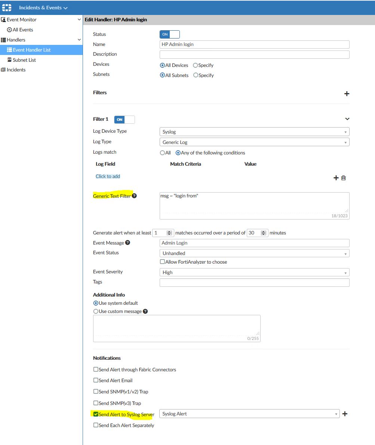Viewport: 375px width, 445px height.
Task: Open Subnet List in sidebar
Action: coord(24,60)
